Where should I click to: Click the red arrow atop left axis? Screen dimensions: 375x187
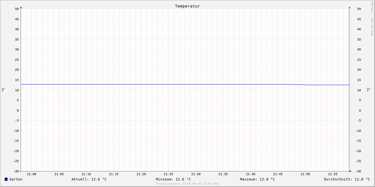pos(21,7)
